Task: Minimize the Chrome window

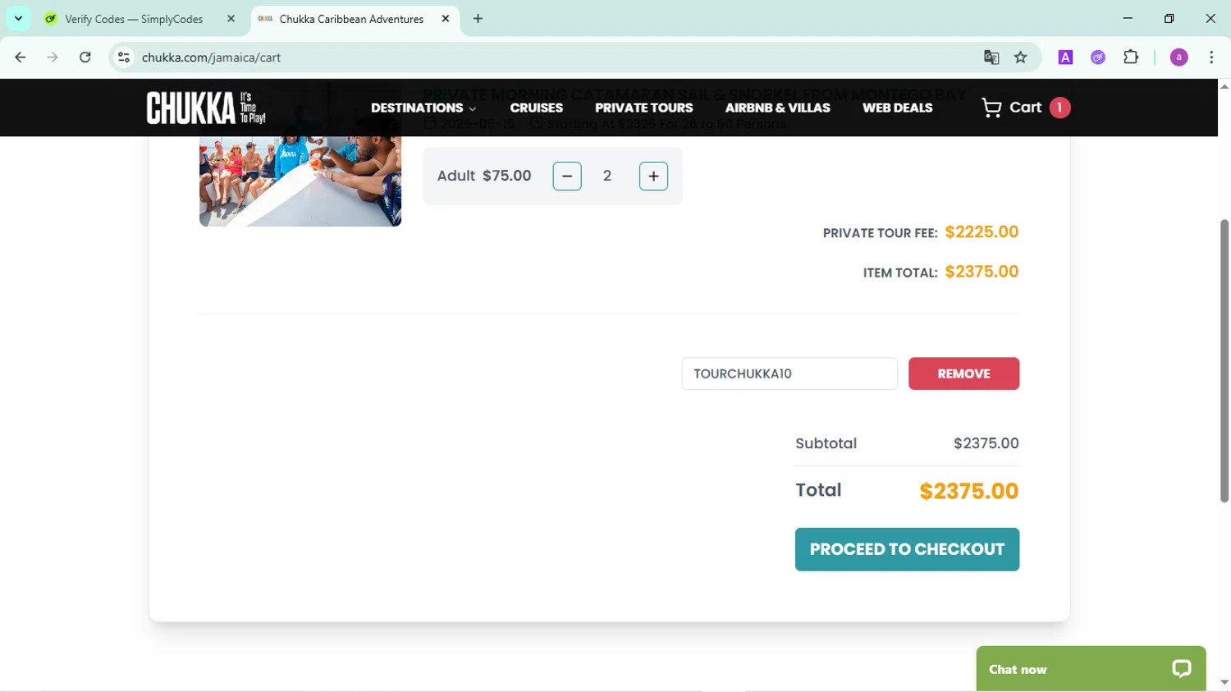Action: [1128, 18]
